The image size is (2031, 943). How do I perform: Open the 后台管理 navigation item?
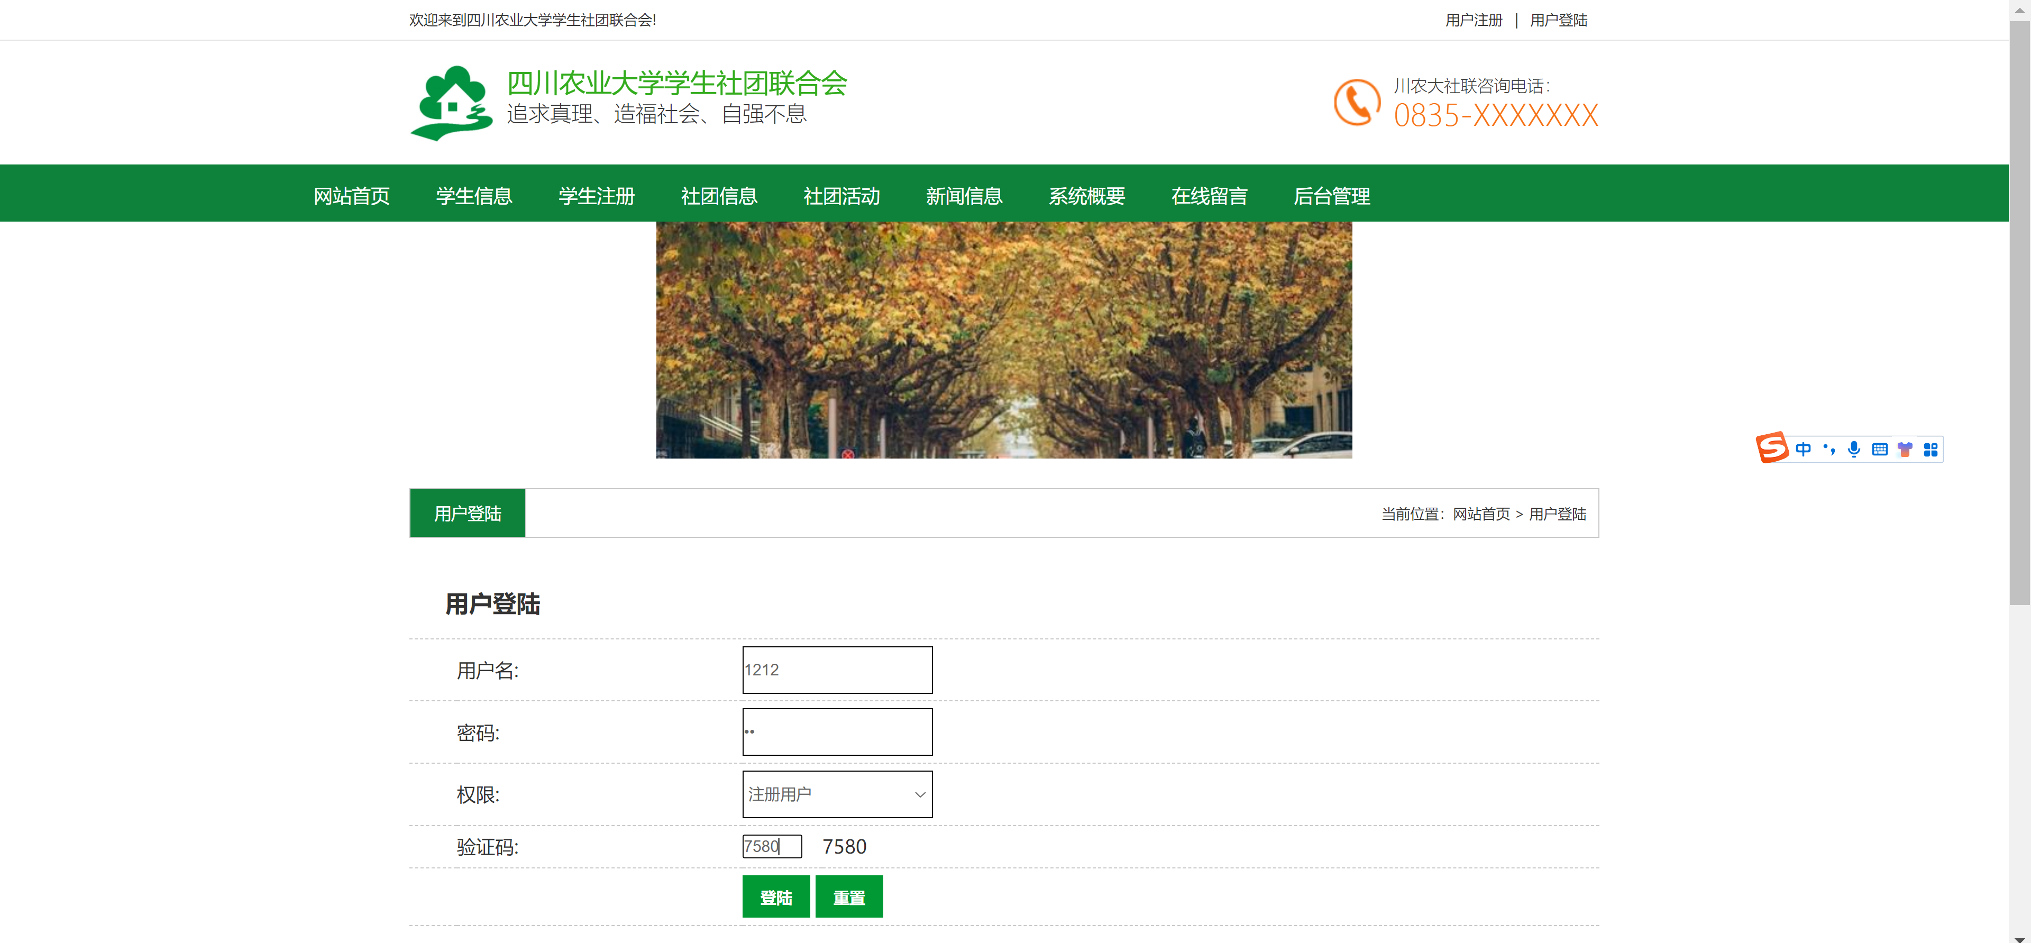[x=1331, y=196]
